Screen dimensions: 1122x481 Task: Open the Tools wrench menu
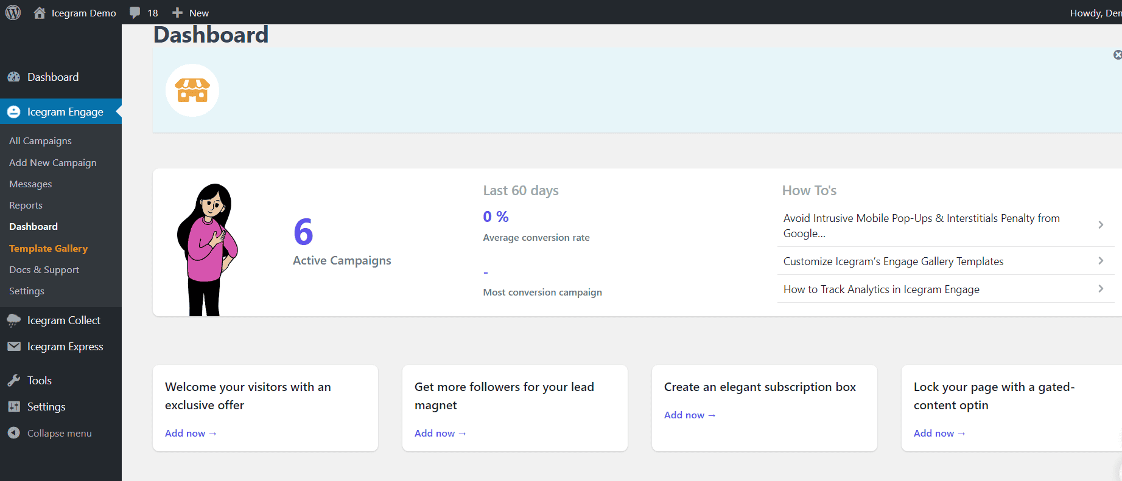39,381
